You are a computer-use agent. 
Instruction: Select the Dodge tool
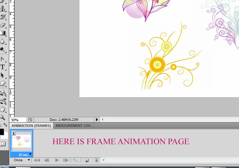pos(2,50)
